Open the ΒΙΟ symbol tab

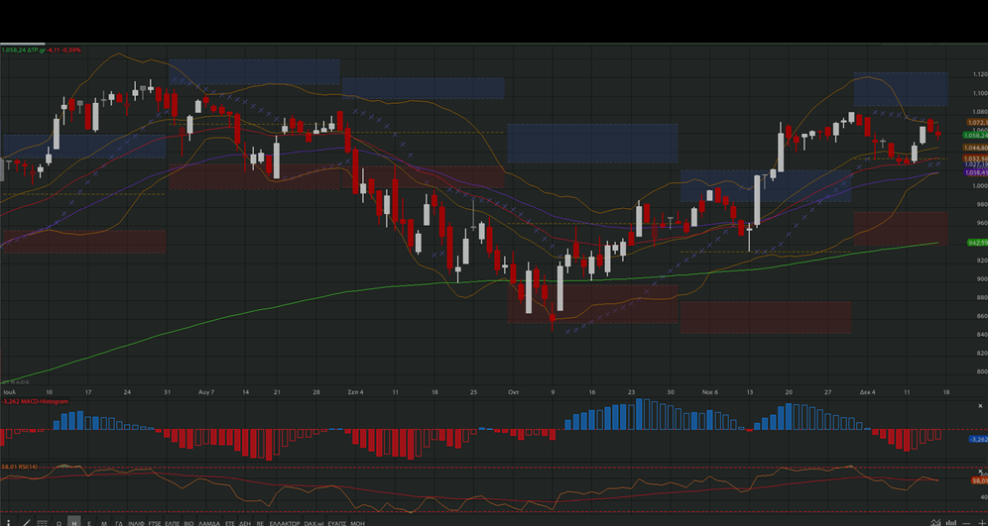pyautogui.click(x=188, y=523)
